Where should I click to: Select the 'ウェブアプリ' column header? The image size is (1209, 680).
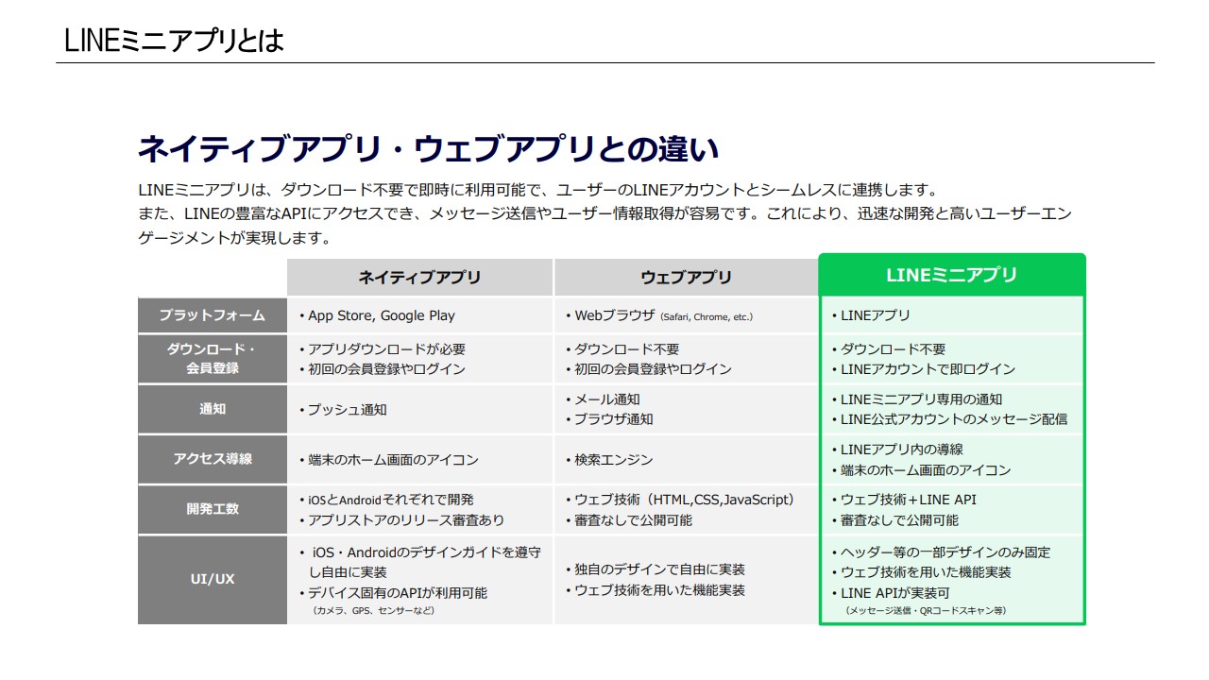pyautogui.click(x=686, y=278)
